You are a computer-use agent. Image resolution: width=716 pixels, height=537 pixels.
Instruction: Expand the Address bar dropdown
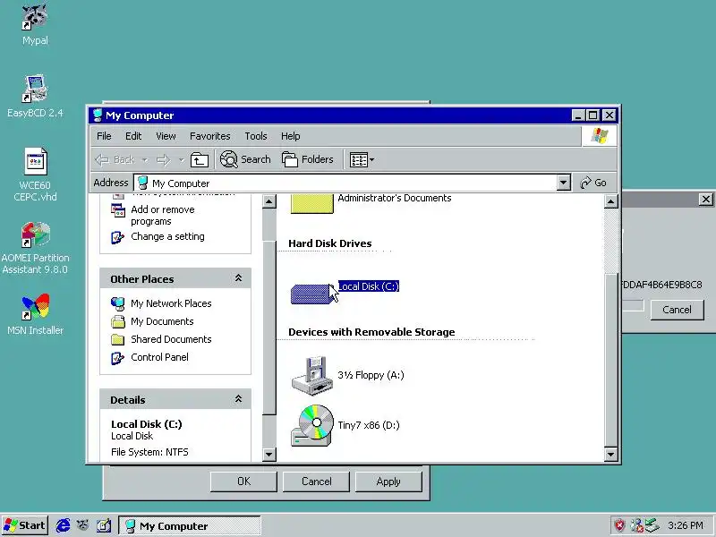(564, 183)
